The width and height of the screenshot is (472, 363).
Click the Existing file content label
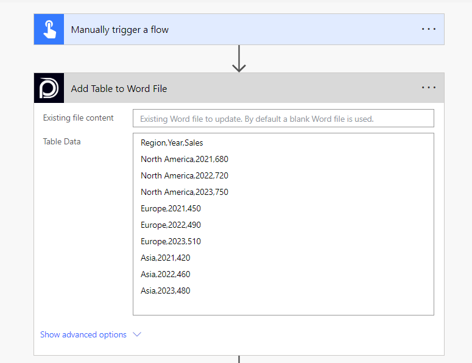(78, 118)
